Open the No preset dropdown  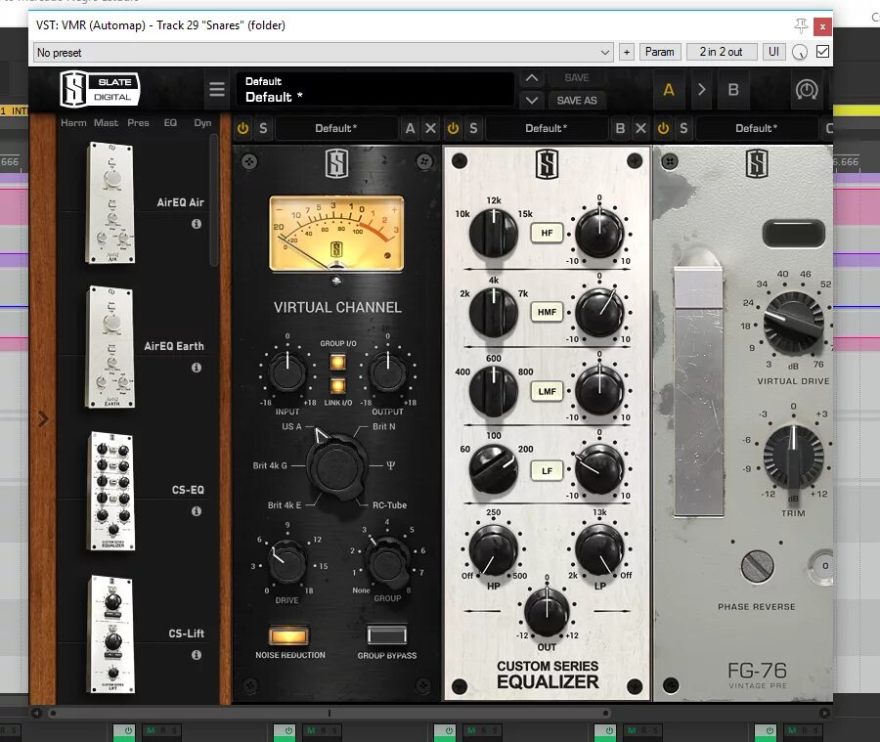(x=324, y=53)
